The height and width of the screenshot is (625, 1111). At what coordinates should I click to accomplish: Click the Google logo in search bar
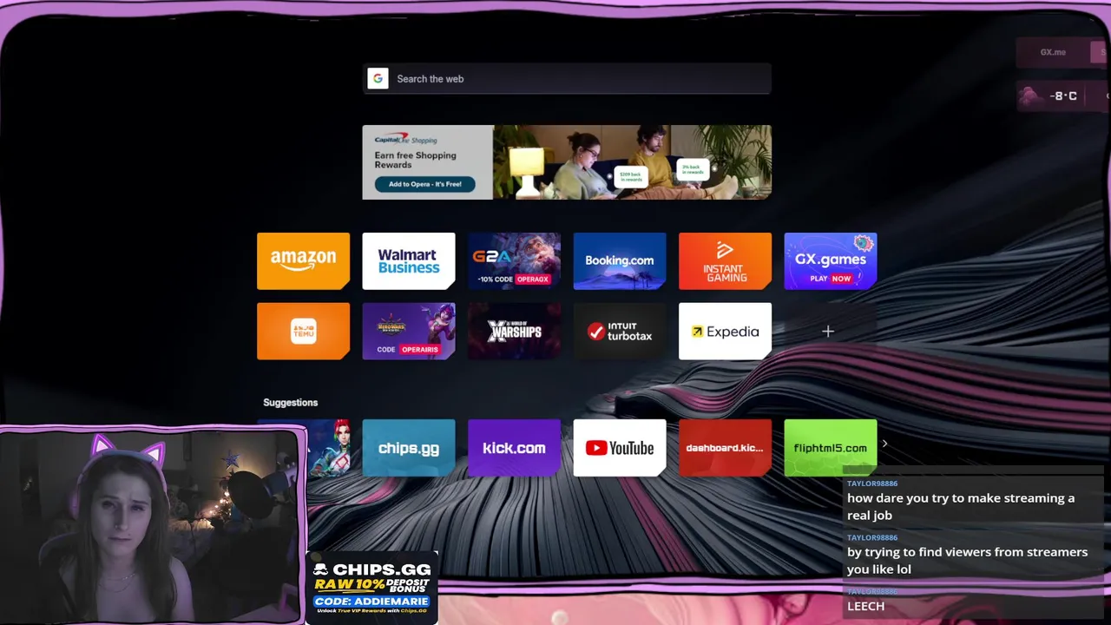(x=378, y=78)
